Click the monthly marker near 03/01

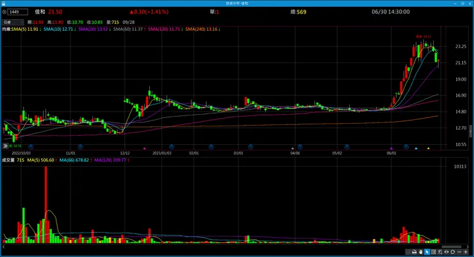(250, 147)
